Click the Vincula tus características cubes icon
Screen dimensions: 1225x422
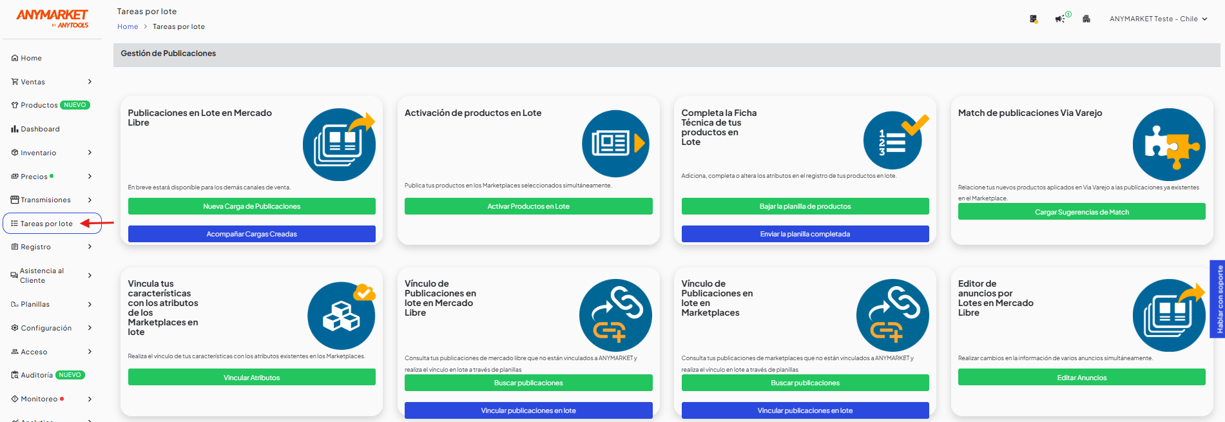click(342, 315)
